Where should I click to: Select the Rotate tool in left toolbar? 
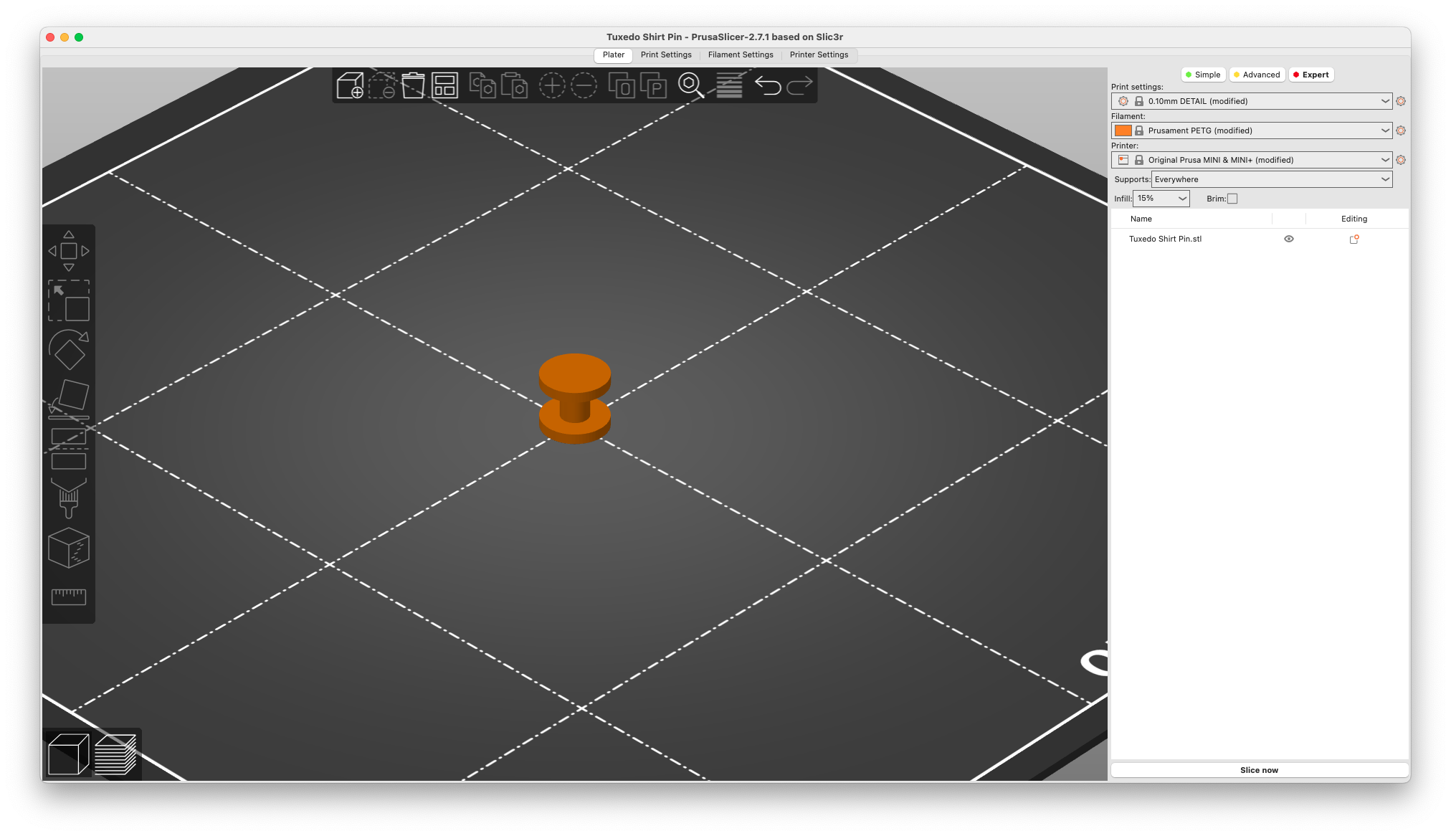[x=69, y=349]
